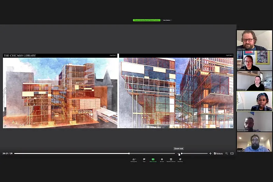Click the page progress slider handle
Screen dimensions: 273x182
click(x=129, y=153)
